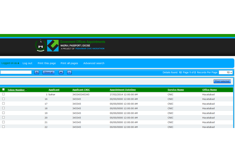This screenshot has height=162, width=235.
Task: Click the eye icon button beside Show all
Action: pos(61,72)
